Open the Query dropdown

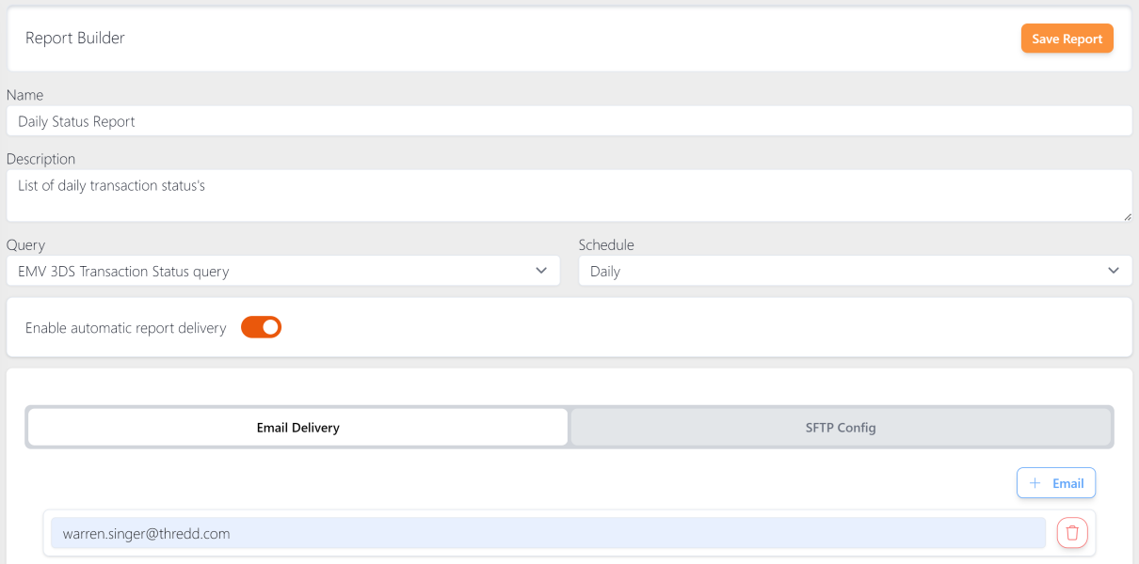(283, 271)
